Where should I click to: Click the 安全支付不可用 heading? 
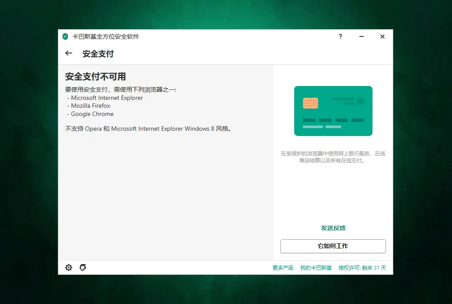pyautogui.click(x=96, y=76)
